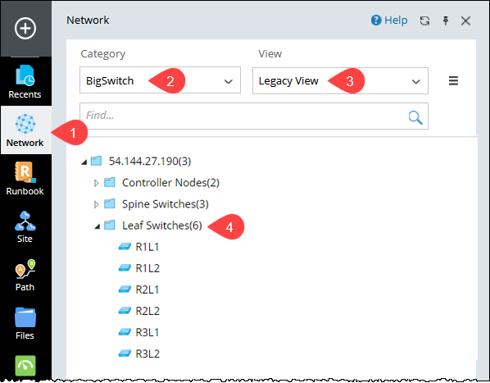Collapse the 54.144.27.190(3) root node
Image resolution: width=490 pixels, height=383 pixels.
click(84, 162)
